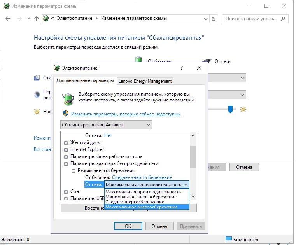The width and height of the screenshot is (296, 245).
Task: Go back with the navigation arrow
Action: [8, 19]
